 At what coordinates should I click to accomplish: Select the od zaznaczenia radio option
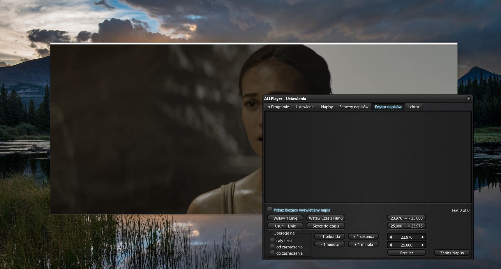click(272, 247)
